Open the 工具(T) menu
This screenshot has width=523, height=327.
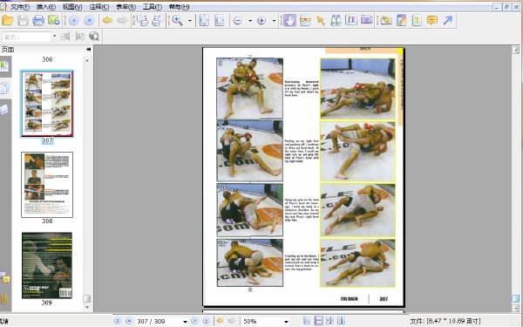coord(152,7)
